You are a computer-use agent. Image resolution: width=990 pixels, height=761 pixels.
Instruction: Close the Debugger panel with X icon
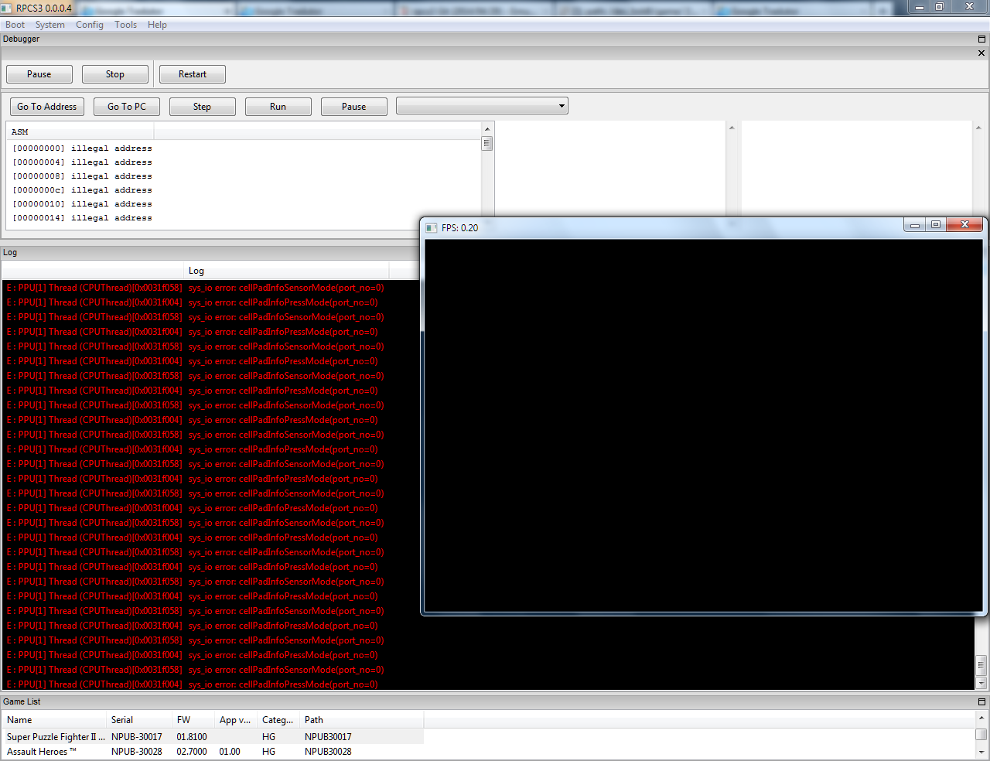click(981, 53)
